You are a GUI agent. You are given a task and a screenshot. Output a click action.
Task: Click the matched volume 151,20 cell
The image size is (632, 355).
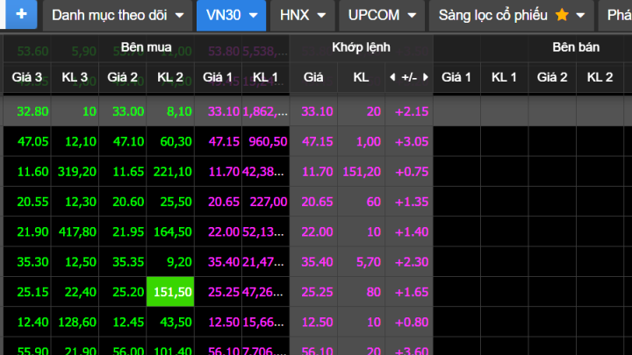click(x=361, y=172)
